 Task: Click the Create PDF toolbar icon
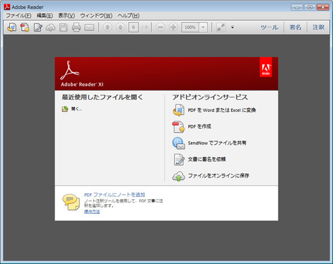[25, 27]
